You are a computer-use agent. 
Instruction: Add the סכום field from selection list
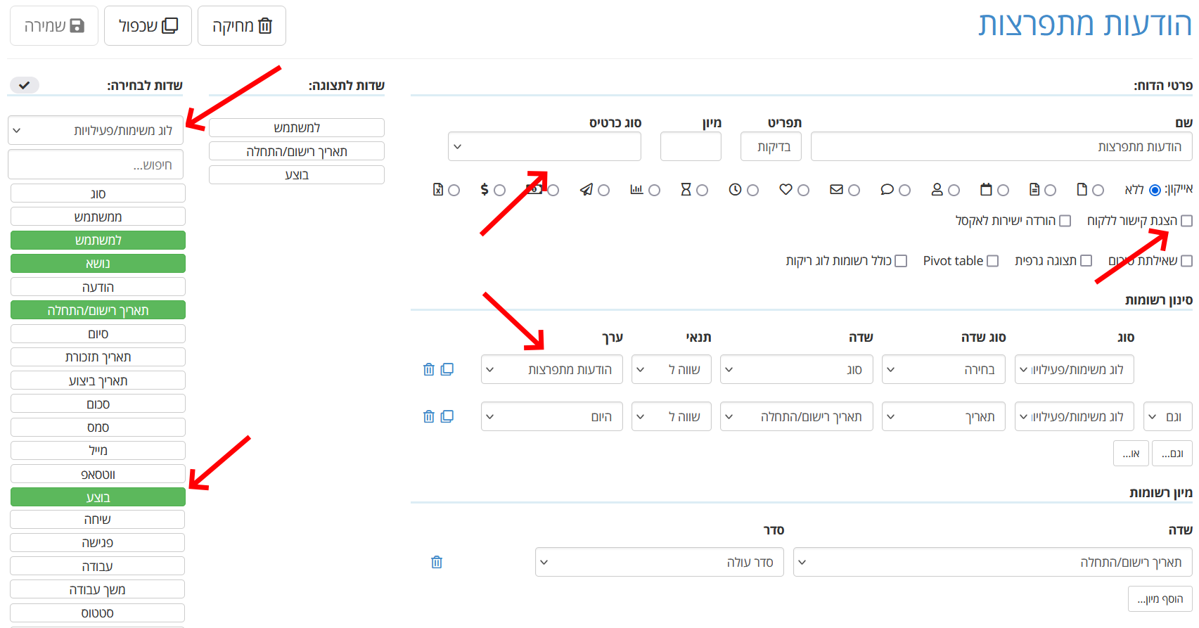coord(98,404)
